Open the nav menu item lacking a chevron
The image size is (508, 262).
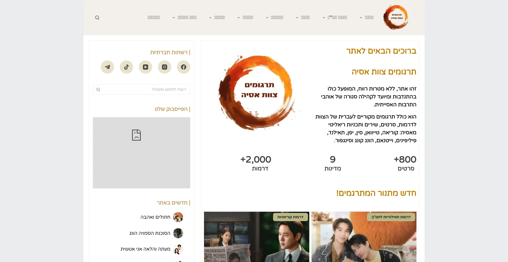click(154, 17)
